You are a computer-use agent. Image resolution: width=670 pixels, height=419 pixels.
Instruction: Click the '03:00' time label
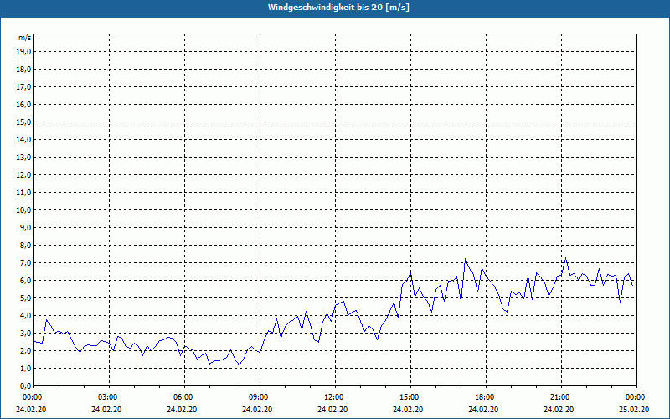pos(109,397)
